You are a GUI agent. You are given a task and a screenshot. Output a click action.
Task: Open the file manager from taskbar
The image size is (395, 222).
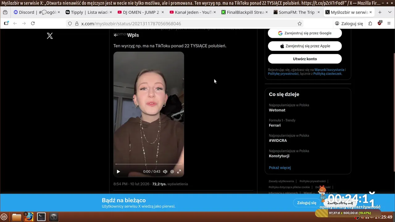(16, 217)
